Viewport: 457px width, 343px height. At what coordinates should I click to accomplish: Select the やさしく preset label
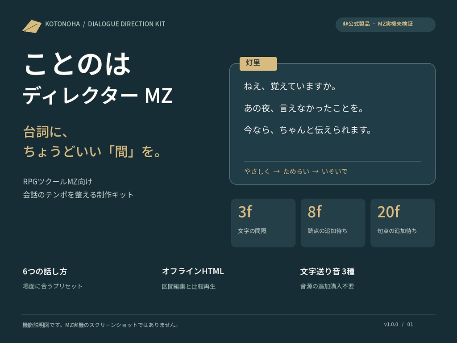pyautogui.click(x=257, y=171)
